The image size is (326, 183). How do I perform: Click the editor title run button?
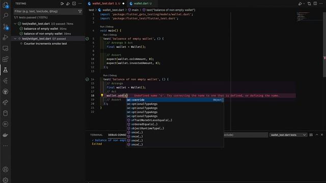(300, 4)
